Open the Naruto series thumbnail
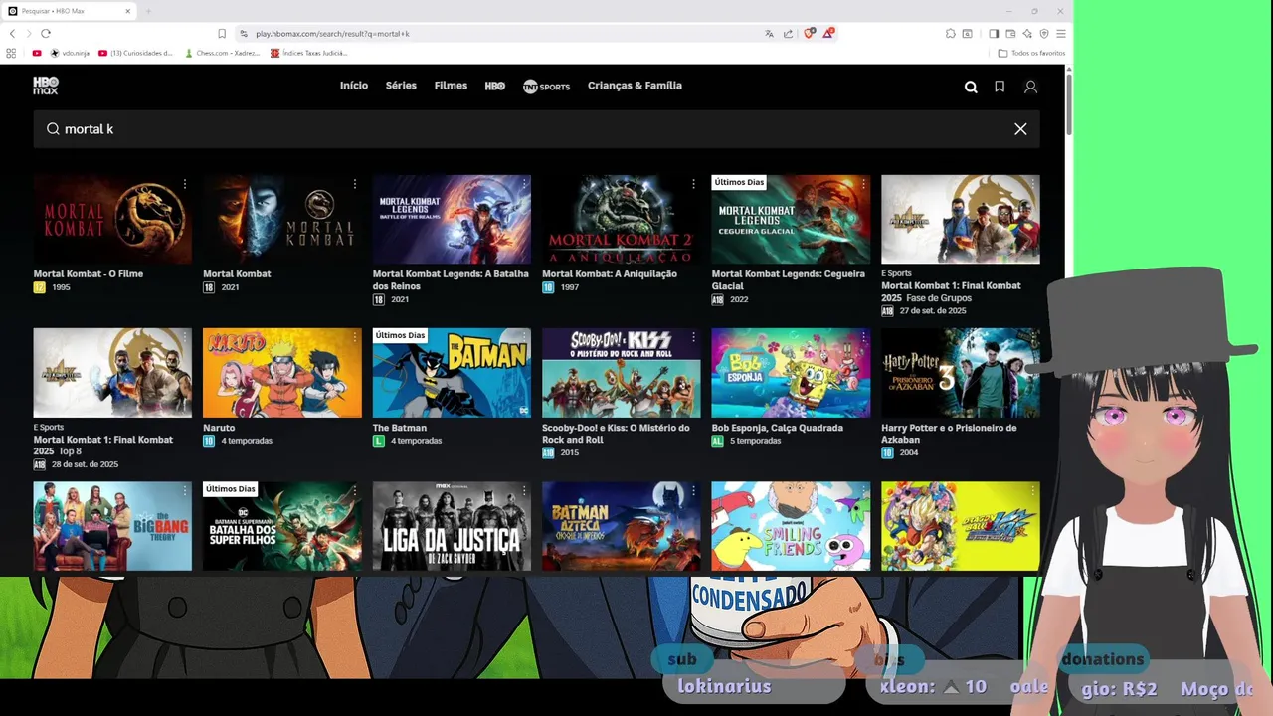 [282, 373]
